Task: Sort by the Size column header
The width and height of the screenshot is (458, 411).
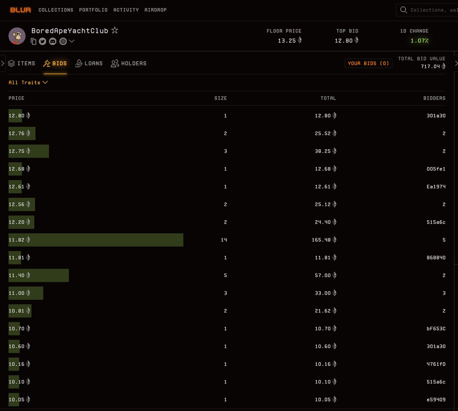Action: tap(221, 98)
